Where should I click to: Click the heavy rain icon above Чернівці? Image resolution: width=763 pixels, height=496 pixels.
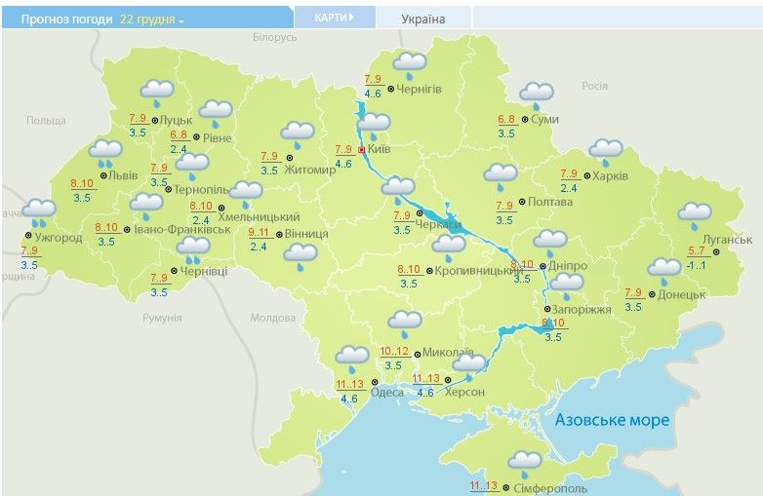pyautogui.click(x=192, y=250)
